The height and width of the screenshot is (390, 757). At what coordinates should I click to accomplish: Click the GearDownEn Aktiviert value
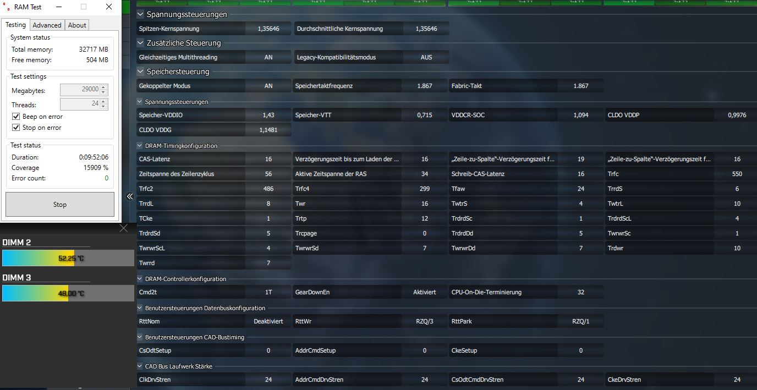pos(425,292)
